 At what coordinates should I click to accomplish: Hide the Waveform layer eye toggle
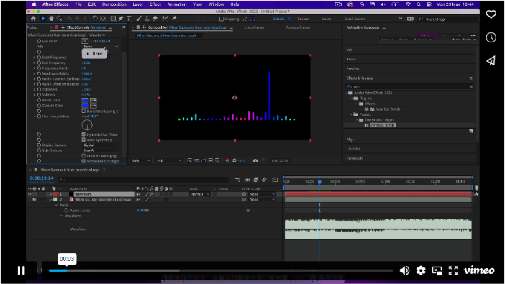(x=29, y=194)
